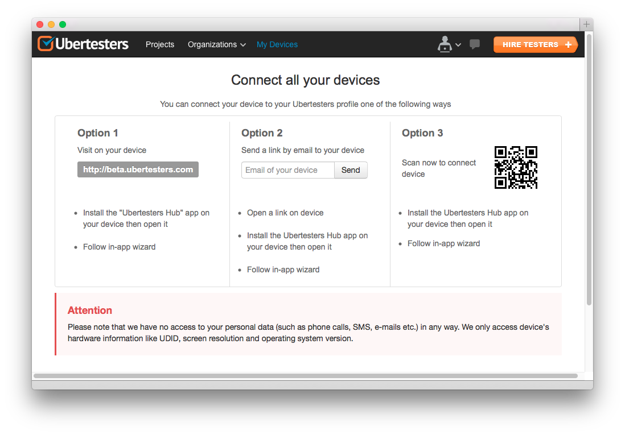Click the Send button for email link
Viewport: 625px width, 435px height.
coord(351,170)
